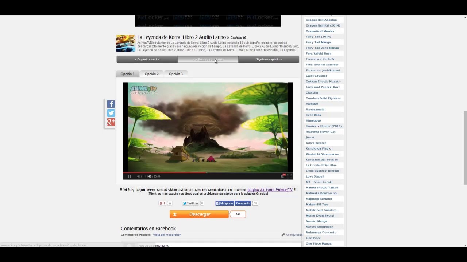Open Momo Kyun Sword link
The image size is (467, 262).
[x=320, y=215]
